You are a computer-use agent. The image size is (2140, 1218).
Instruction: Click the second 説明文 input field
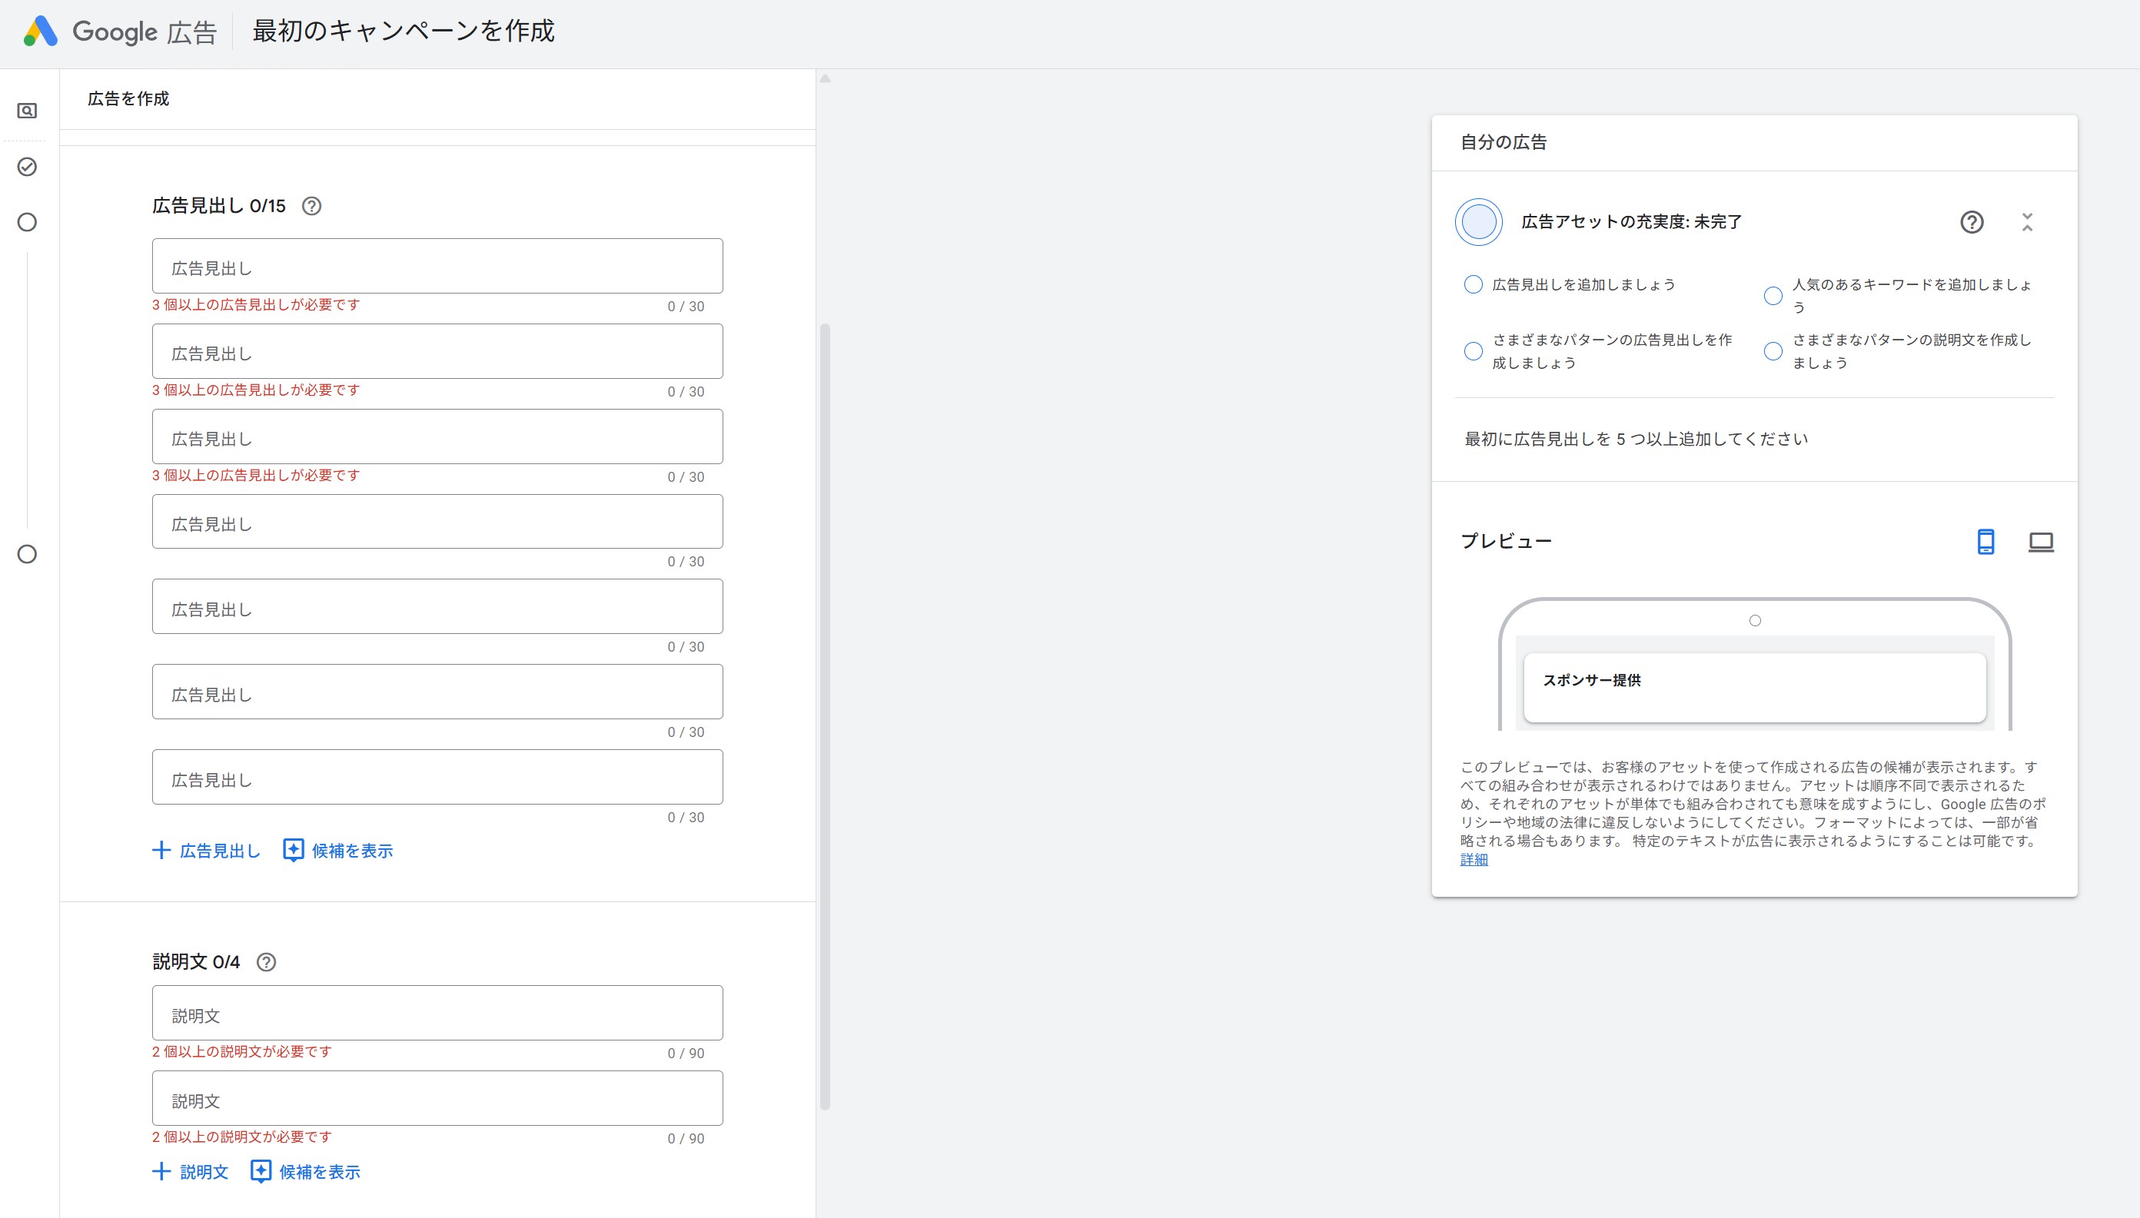point(437,1098)
